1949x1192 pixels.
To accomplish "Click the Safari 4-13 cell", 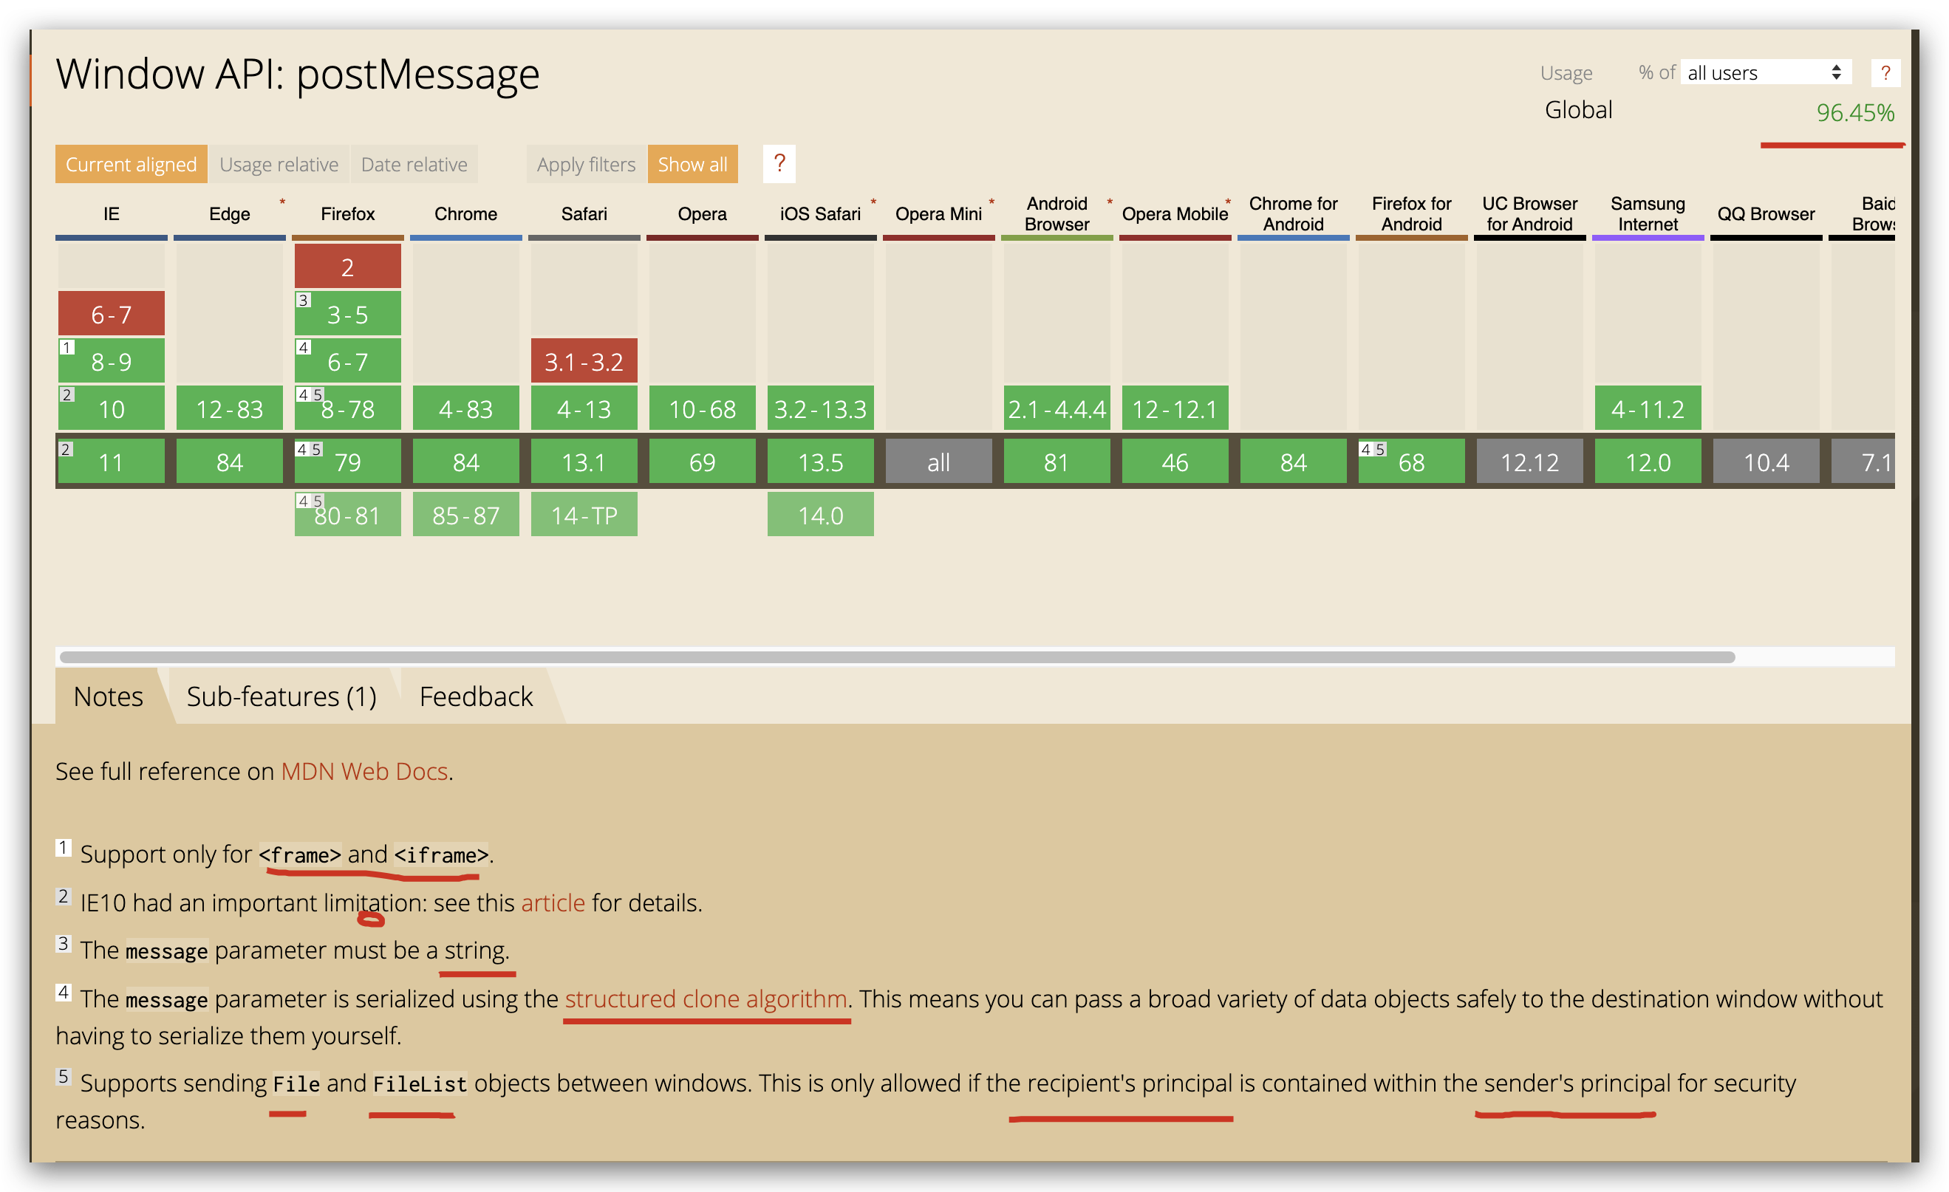I will pos(584,408).
